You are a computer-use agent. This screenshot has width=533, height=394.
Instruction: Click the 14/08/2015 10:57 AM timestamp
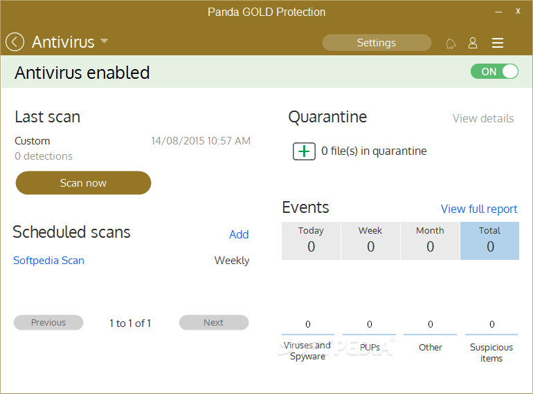click(x=201, y=141)
